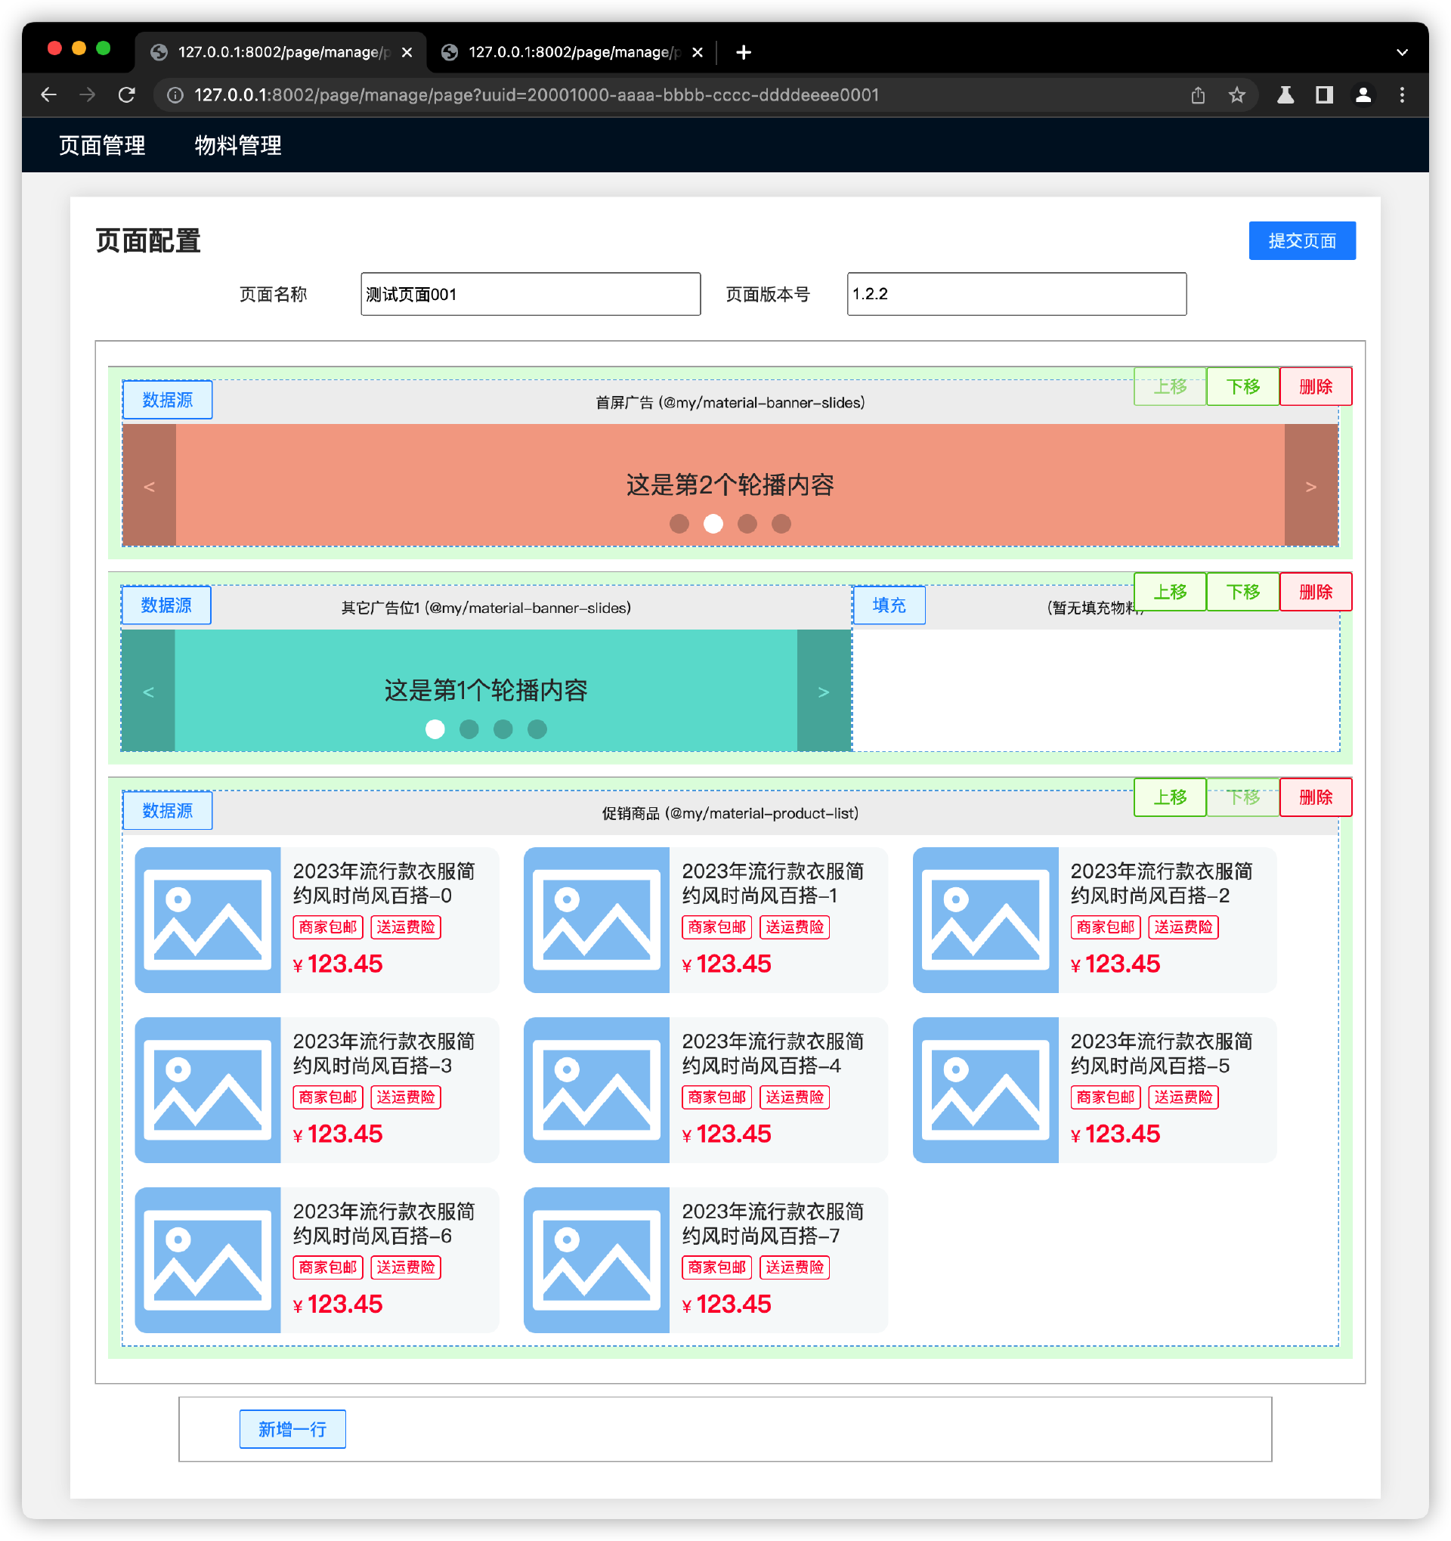
Task: Open new tab with plus icon
Action: click(744, 52)
